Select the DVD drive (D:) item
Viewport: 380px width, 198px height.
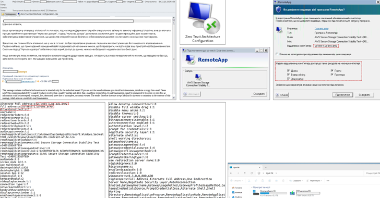(305, 193)
